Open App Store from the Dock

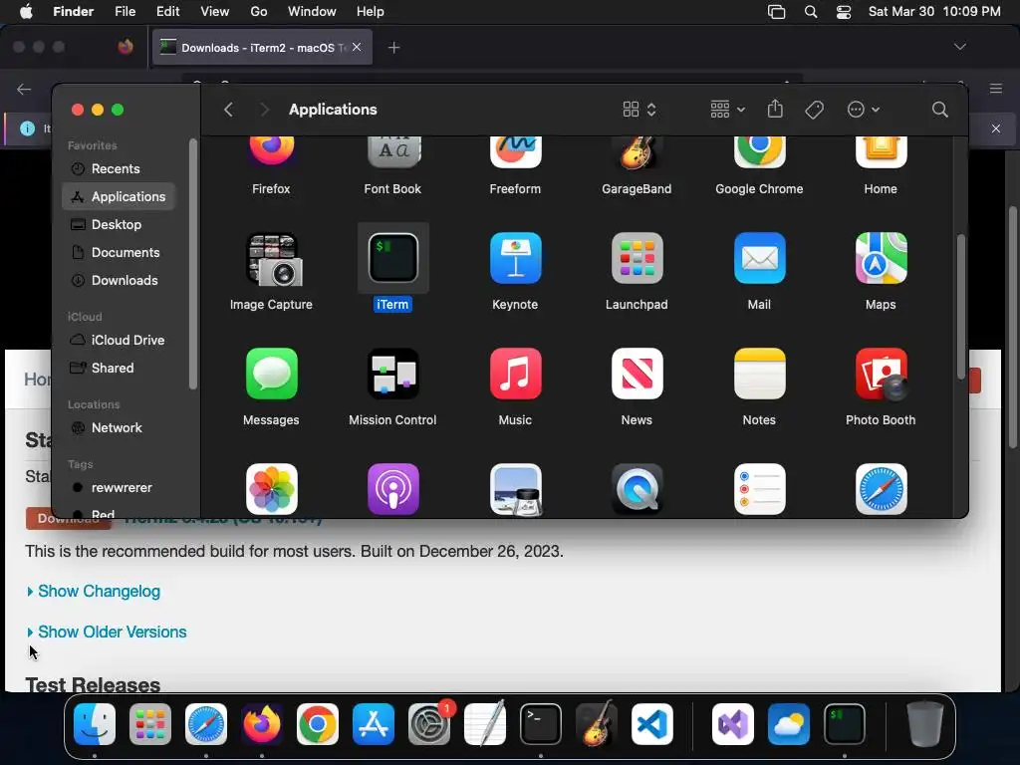point(374,724)
